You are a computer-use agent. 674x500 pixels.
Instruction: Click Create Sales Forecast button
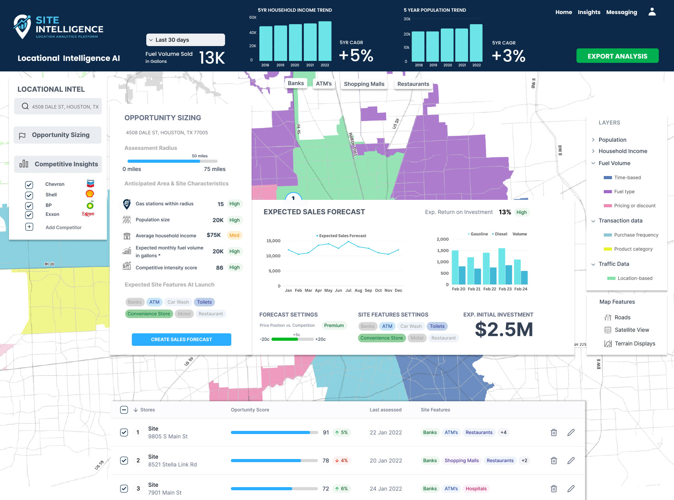[x=181, y=340]
